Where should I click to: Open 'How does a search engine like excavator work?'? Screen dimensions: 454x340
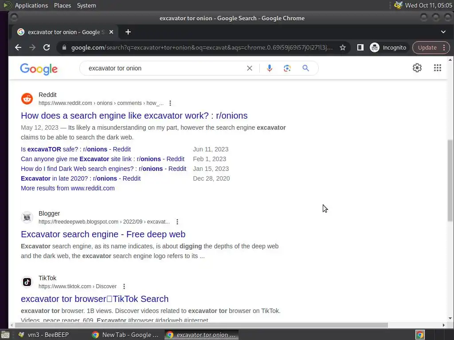[134, 116]
